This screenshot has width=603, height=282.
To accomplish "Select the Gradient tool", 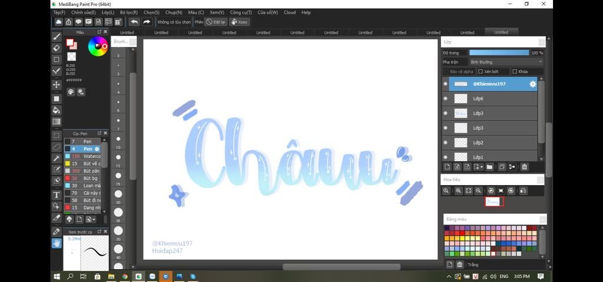I will click(57, 122).
